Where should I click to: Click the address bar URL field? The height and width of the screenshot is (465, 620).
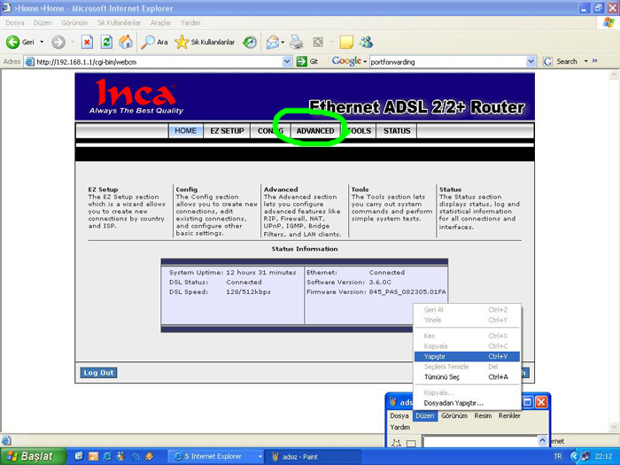[159, 62]
